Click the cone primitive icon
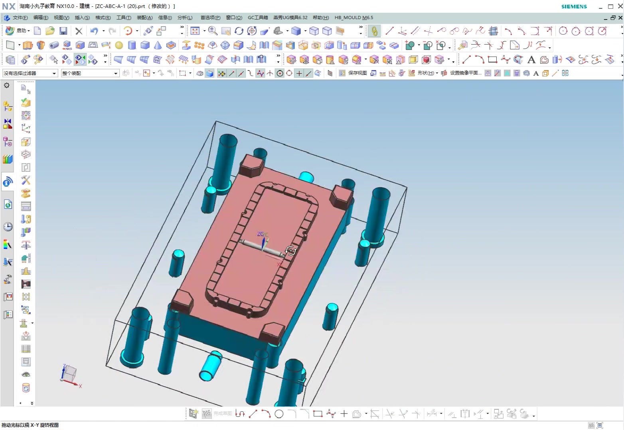Viewport: 624px width, 430px height. tap(158, 45)
